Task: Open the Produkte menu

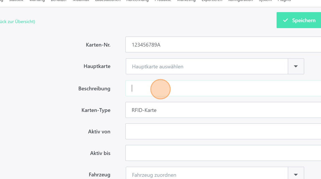Action: point(163,1)
